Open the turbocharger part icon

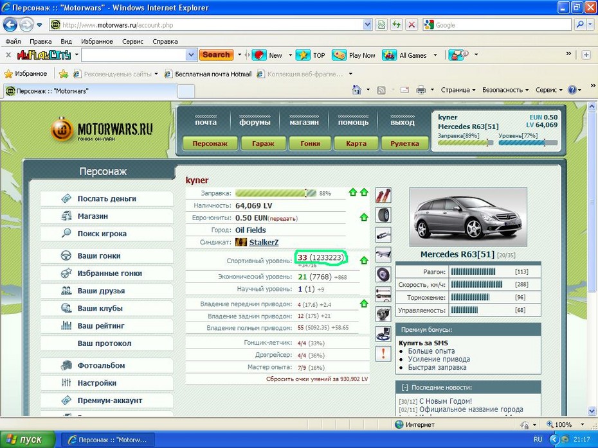pyautogui.click(x=383, y=314)
